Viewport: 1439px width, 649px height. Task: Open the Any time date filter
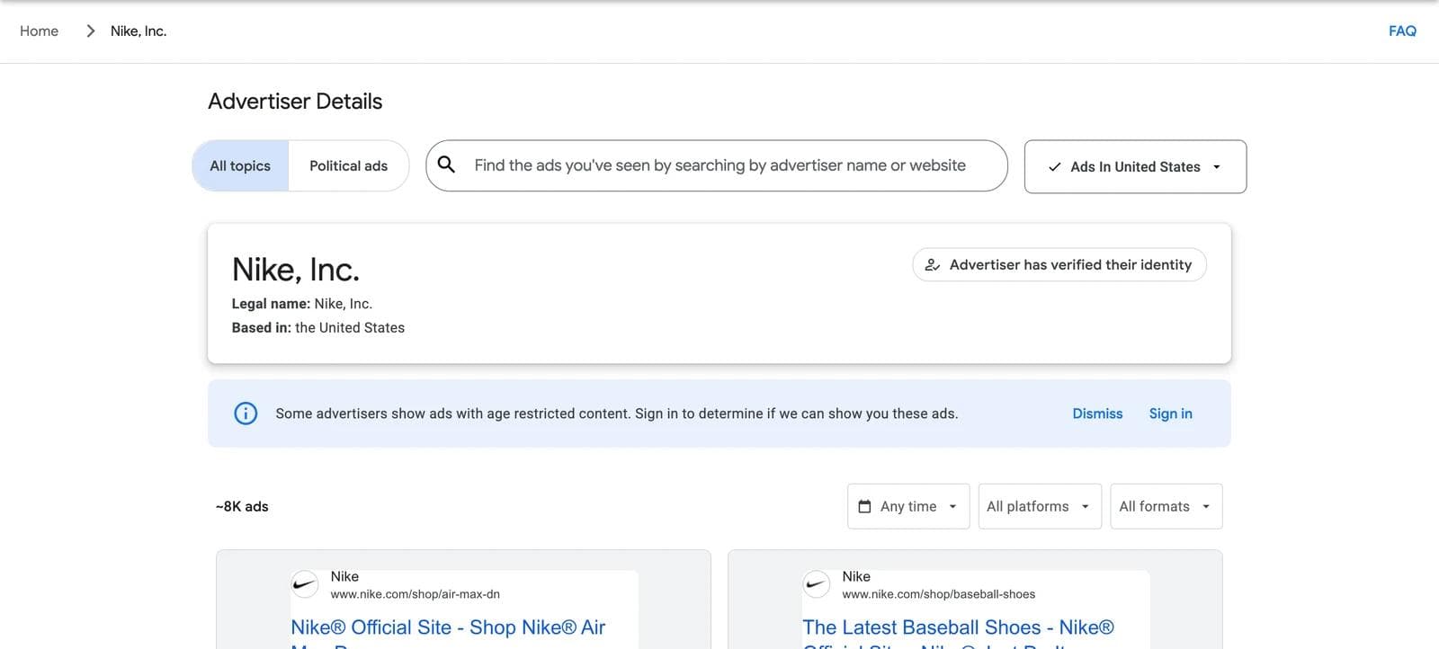tap(908, 506)
